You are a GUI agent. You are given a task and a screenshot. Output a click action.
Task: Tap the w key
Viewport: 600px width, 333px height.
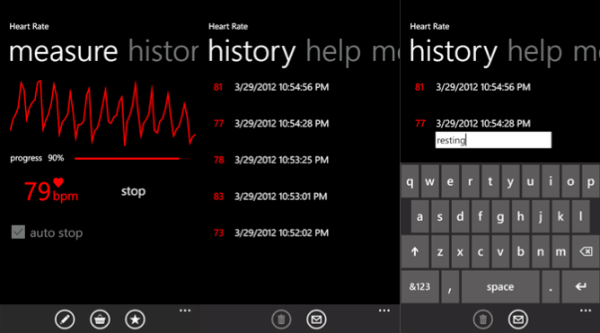[430, 181]
